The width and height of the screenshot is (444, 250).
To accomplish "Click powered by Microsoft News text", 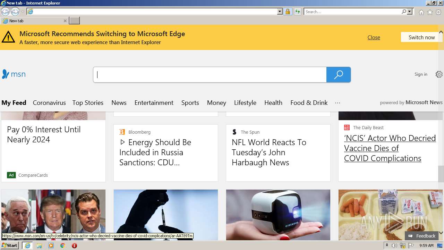I will click(x=411, y=102).
